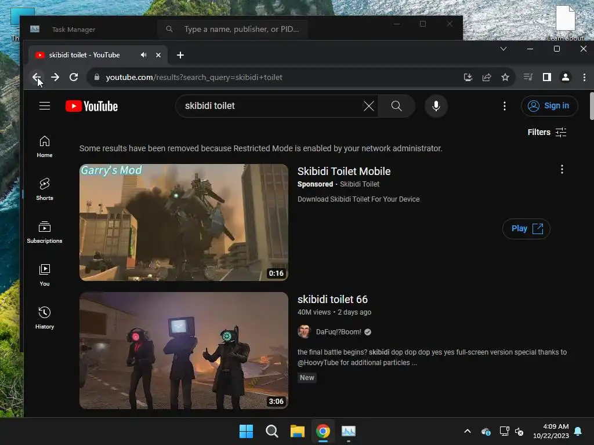Image resolution: width=594 pixels, height=445 pixels.
Task: Open You in YouTube sidebar
Action: 45,275
